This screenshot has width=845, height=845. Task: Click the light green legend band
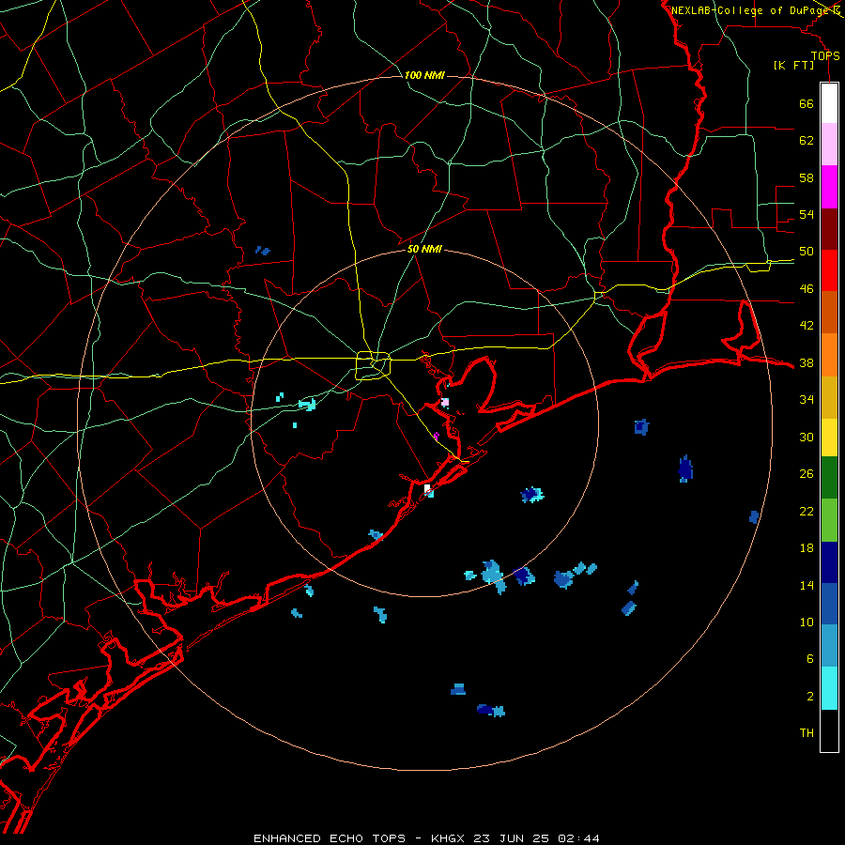829,520
